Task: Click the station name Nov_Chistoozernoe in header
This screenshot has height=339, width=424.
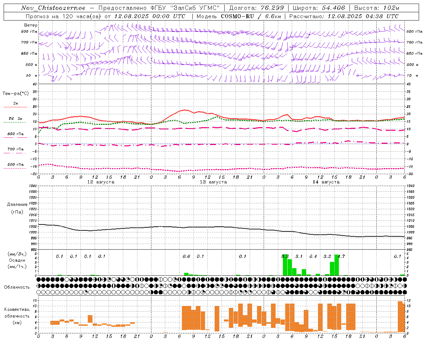Action: point(53,8)
